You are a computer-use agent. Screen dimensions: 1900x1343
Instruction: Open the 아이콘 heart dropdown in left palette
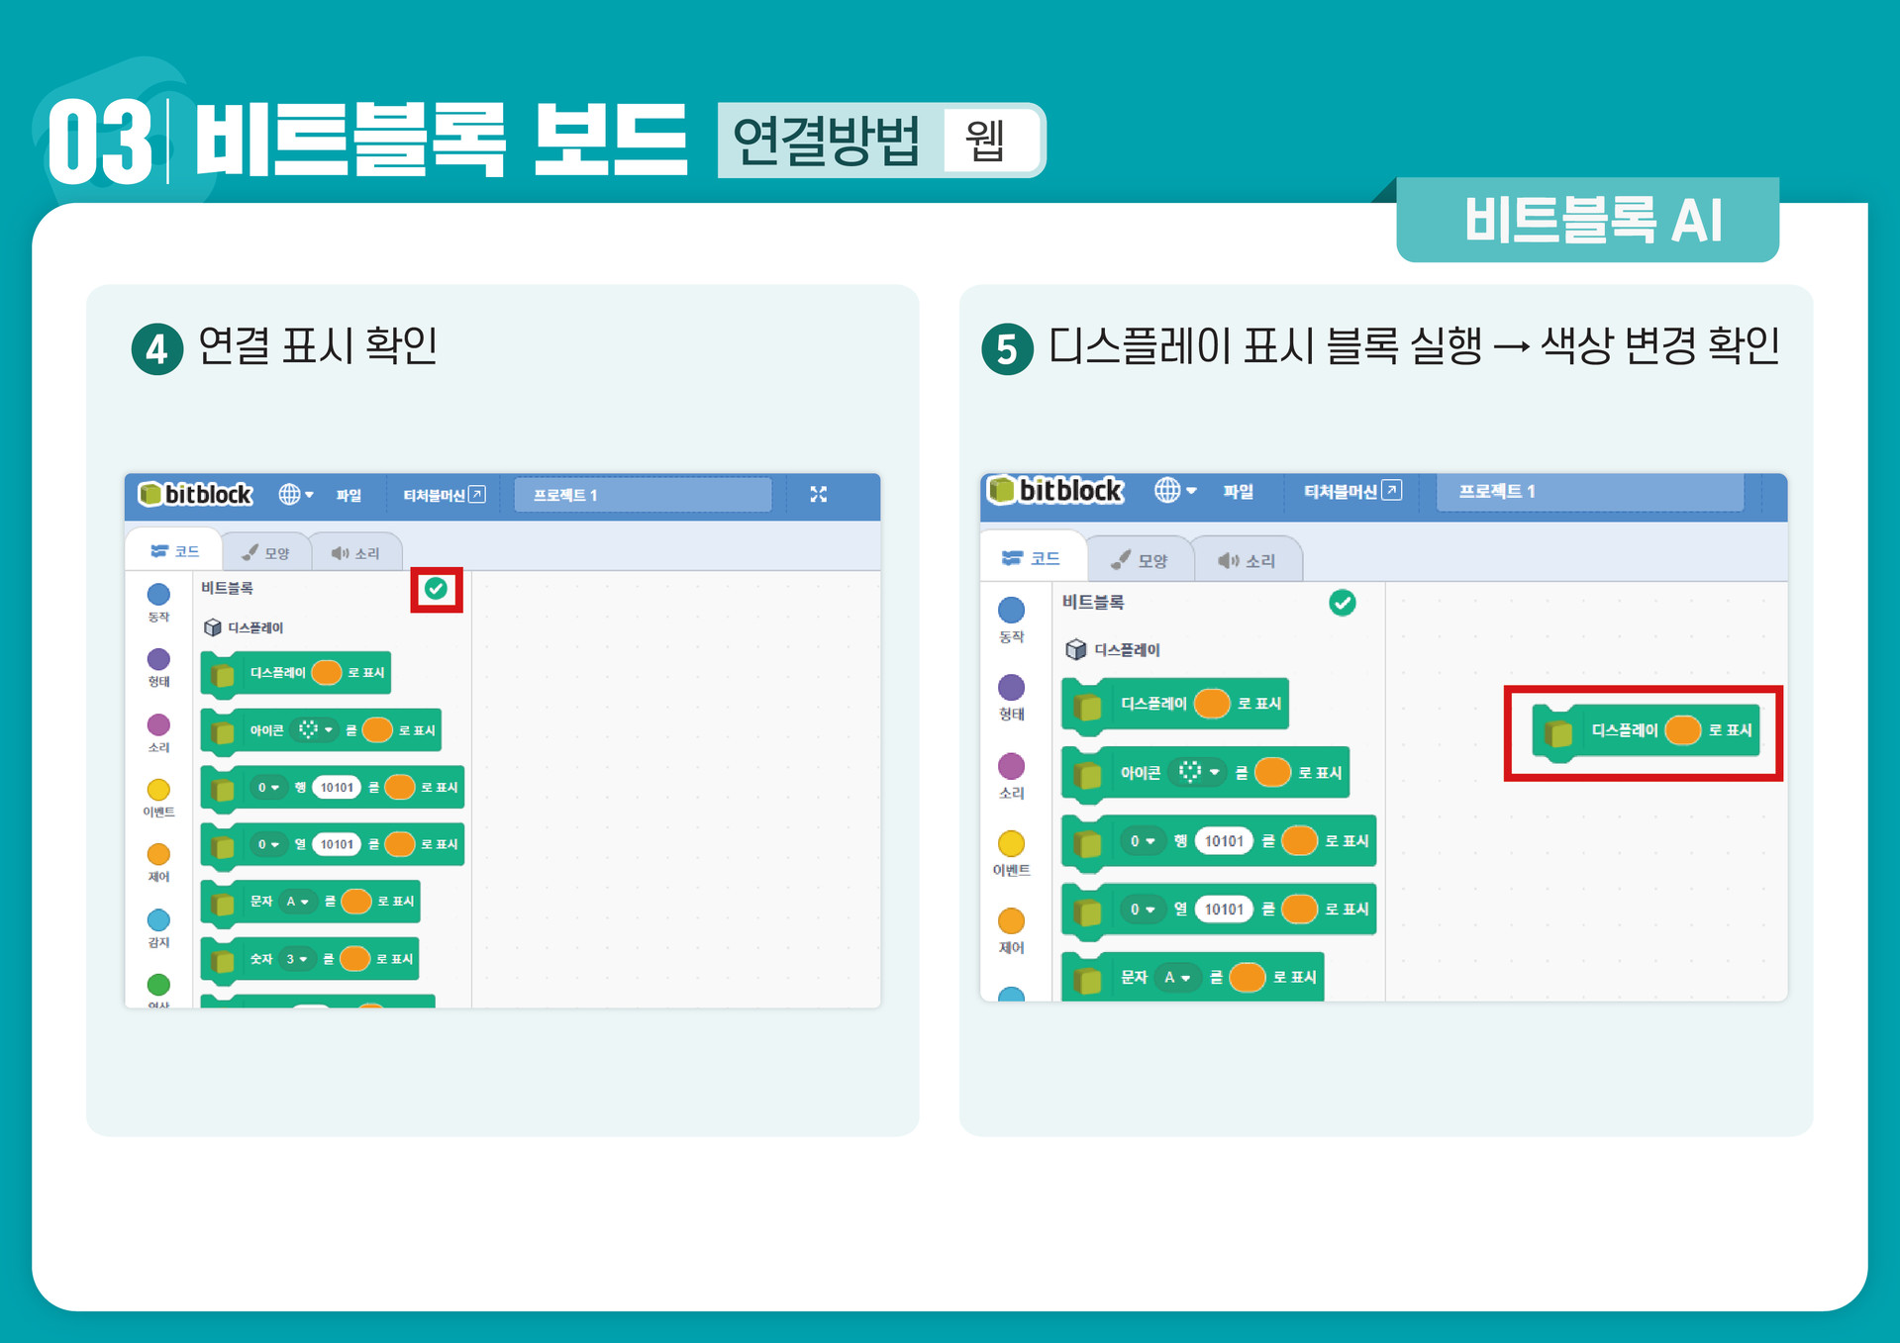(316, 729)
